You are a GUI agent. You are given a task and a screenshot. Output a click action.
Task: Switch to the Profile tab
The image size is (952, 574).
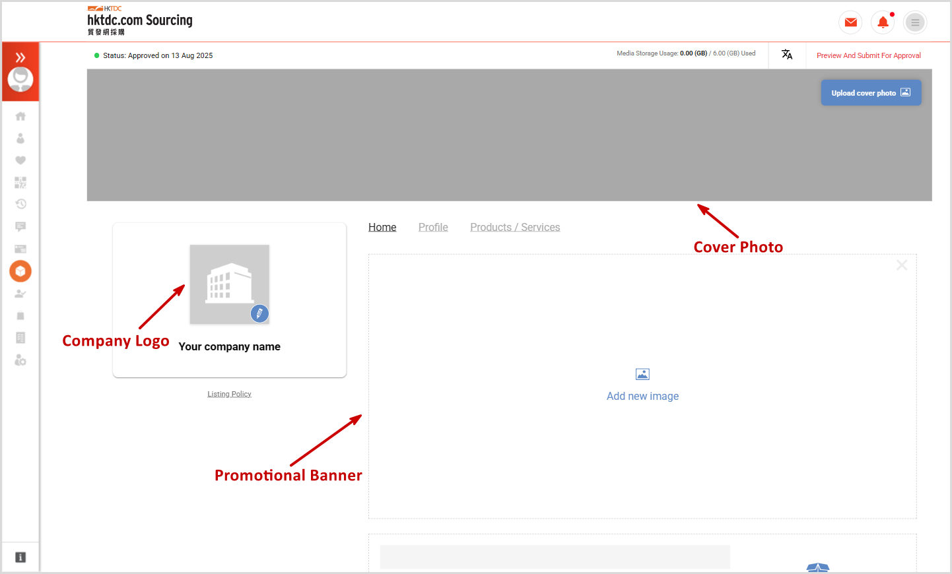[433, 227]
